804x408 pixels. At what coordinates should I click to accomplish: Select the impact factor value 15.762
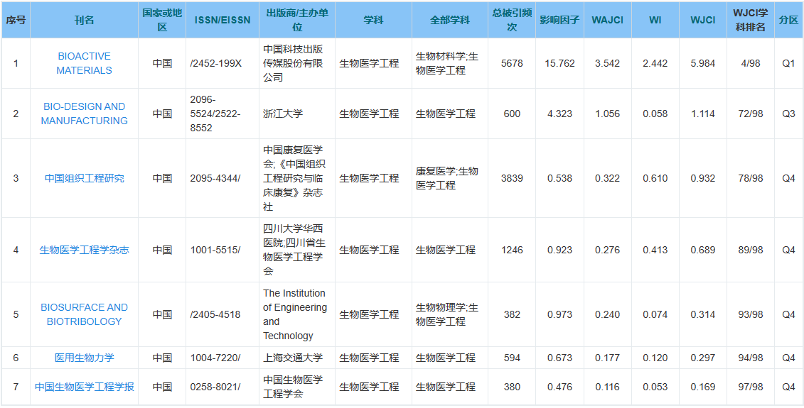(560, 63)
